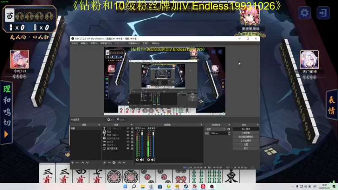Pop out the Scenes dock panel icon
The width and height of the screenshot is (338, 190).
[99, 125]
